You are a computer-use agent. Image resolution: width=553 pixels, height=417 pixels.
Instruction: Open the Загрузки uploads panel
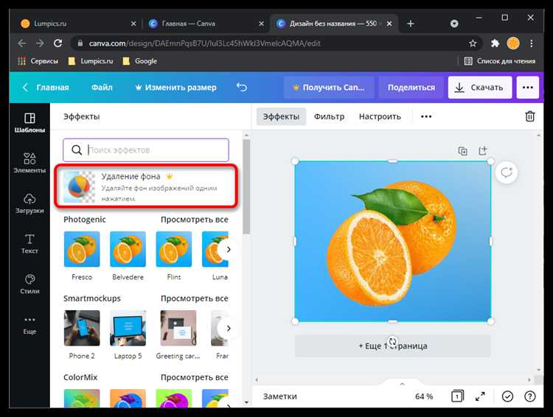[29, 203]
